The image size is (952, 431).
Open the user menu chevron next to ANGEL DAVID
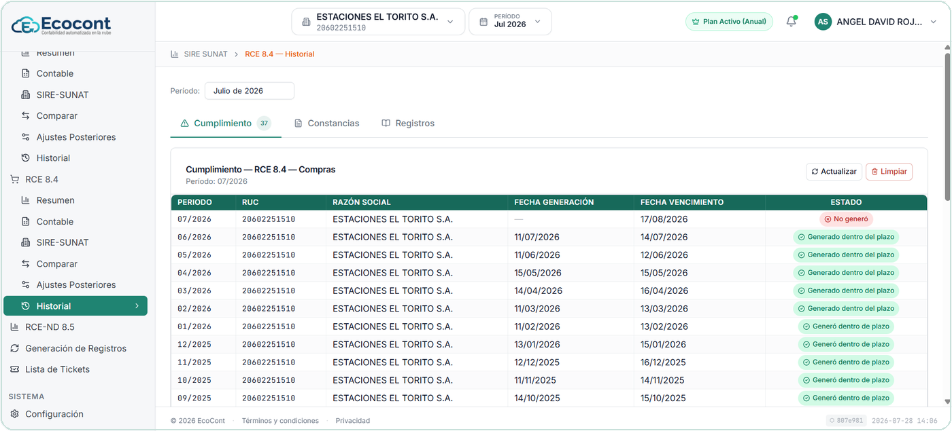[934, 22]
